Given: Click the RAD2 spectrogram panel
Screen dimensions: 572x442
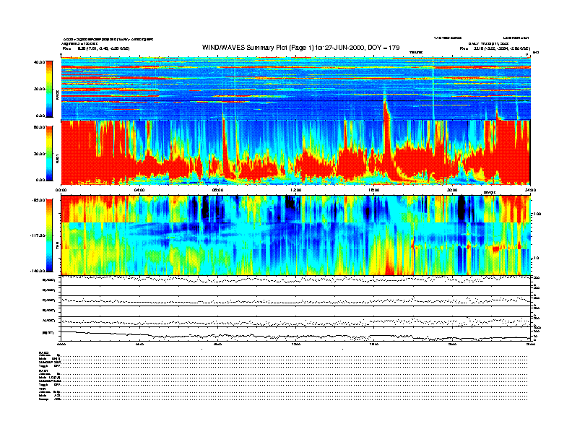Looking at the screenshot, I should tap(295, 88).
